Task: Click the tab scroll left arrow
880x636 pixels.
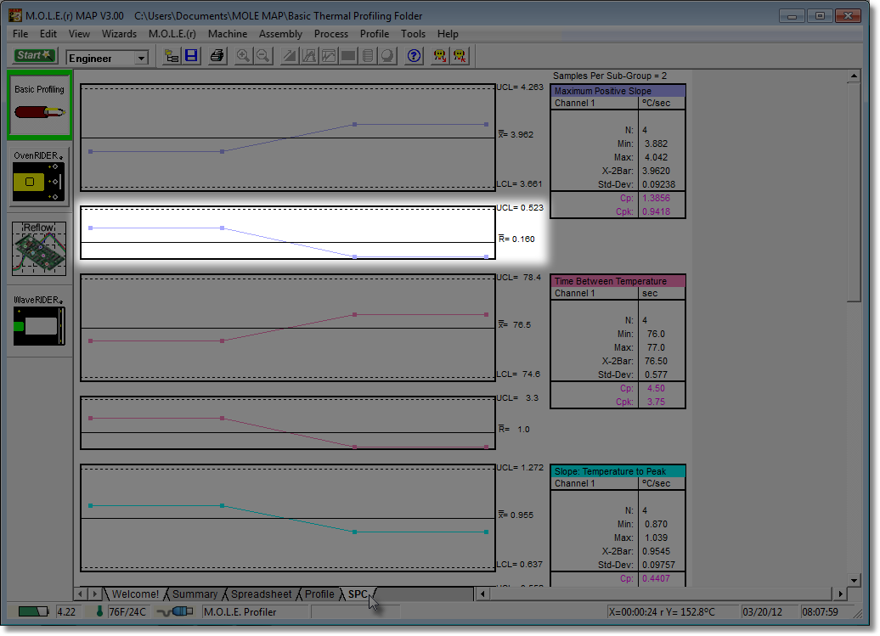Action: click(80, 594)
